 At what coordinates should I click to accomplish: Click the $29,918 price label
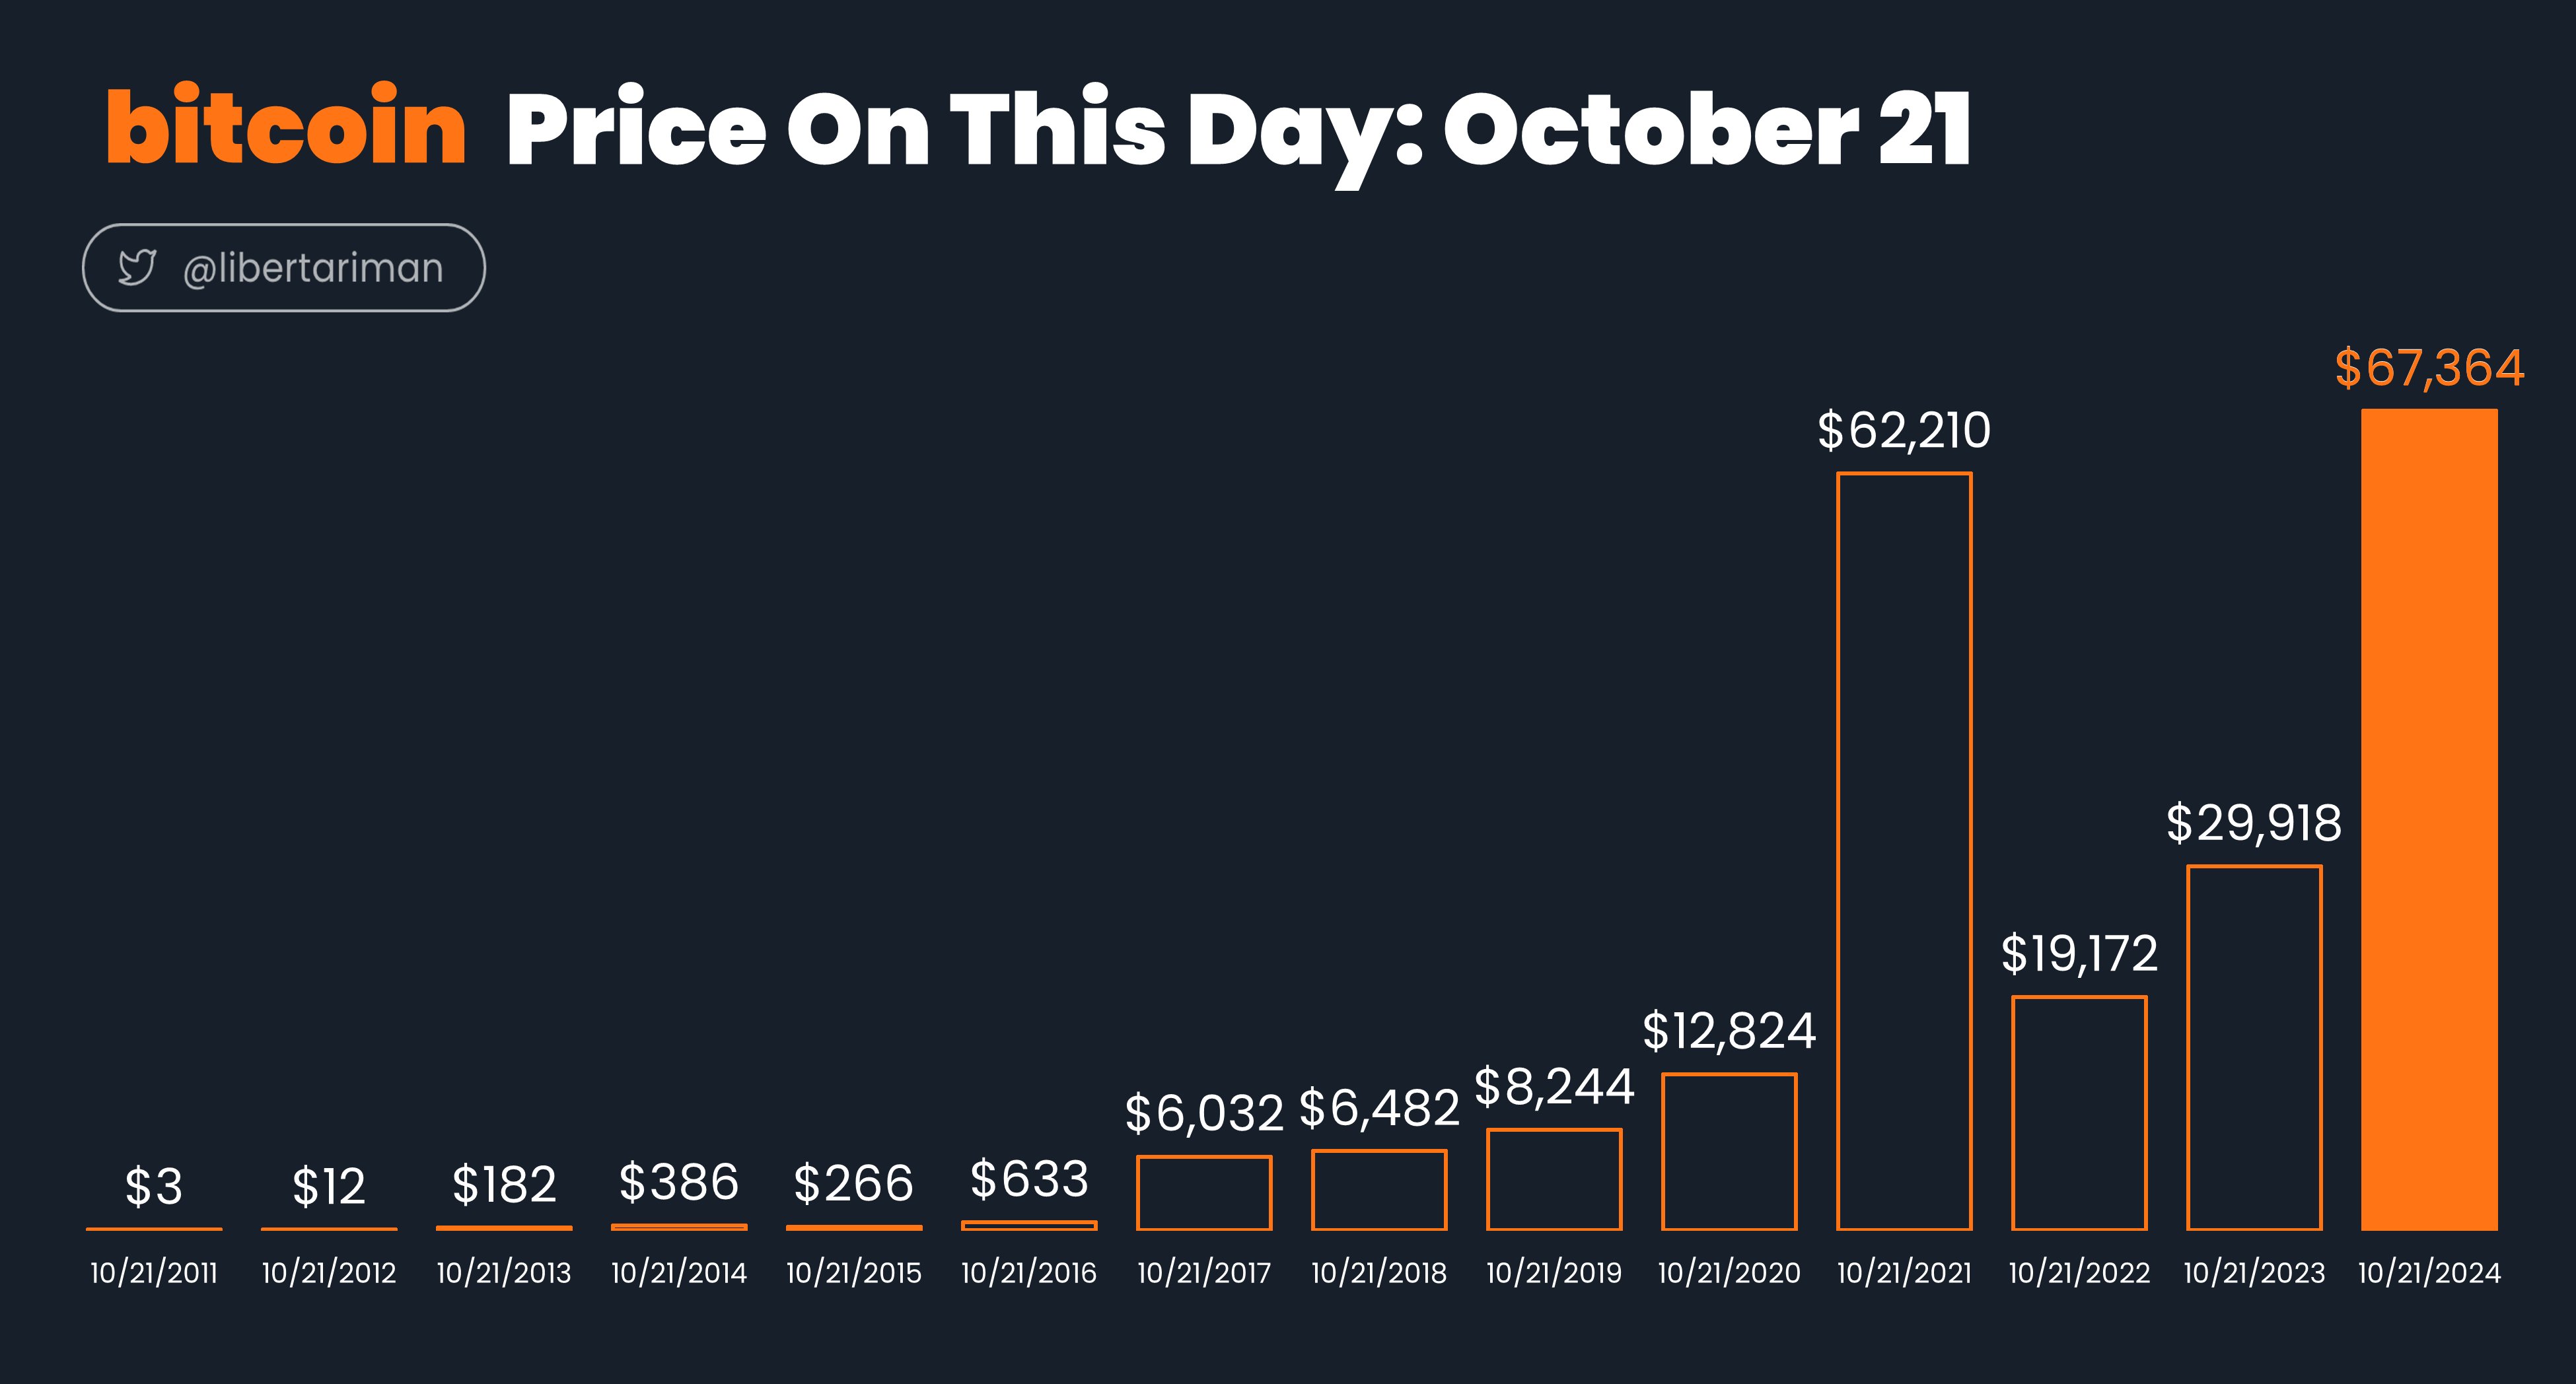pos(2254,824)
